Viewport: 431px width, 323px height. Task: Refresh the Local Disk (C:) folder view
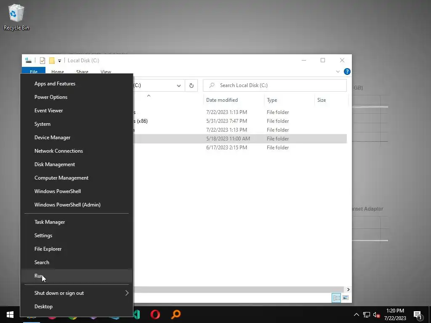tap(192, 85)
